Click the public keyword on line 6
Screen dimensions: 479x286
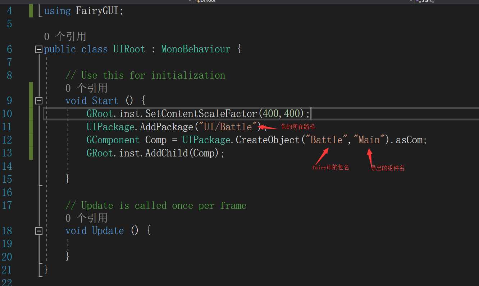click(60, 49)
